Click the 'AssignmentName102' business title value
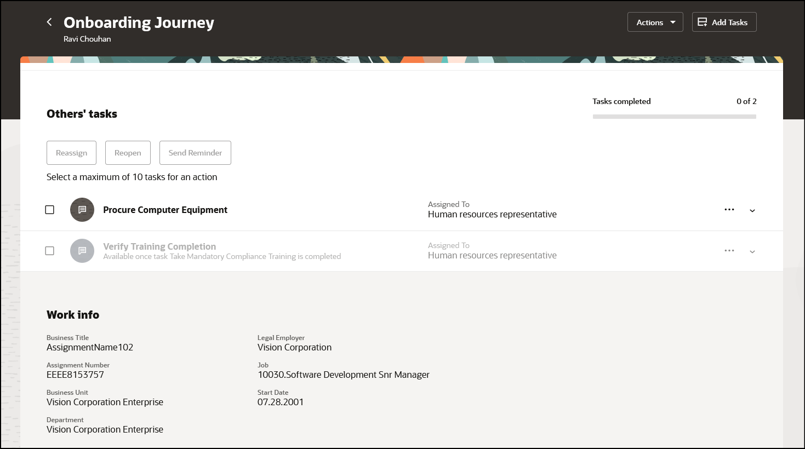Image resolution: width=805 pixels, height=449 pixels. 90,347
